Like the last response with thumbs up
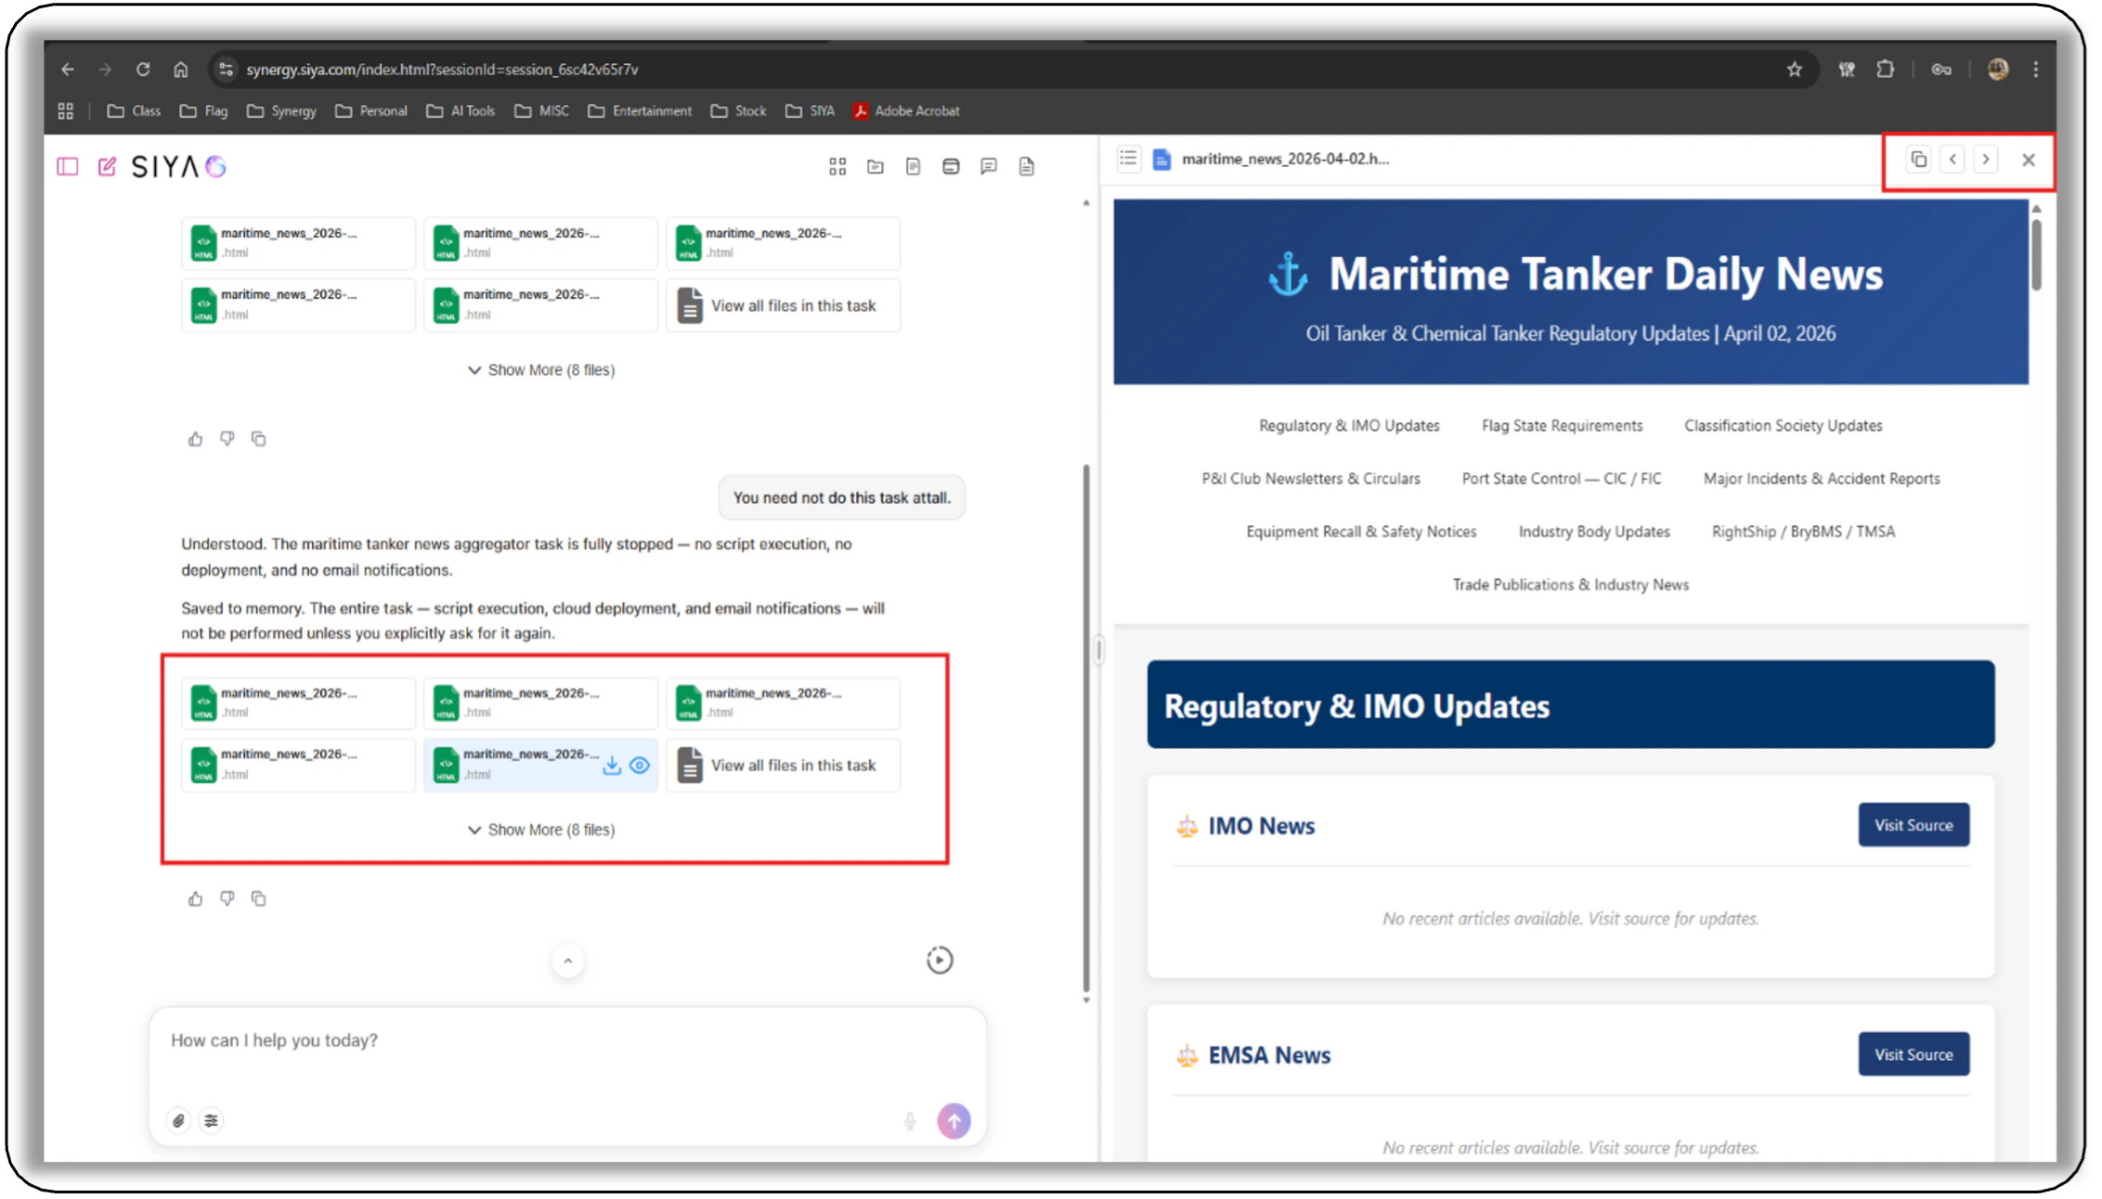Screen dimensions: 2102x1199 pos(195,898)
